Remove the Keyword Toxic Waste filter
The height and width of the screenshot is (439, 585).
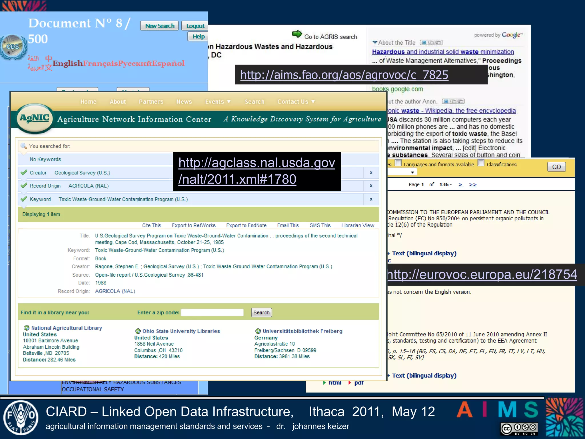(x=371, y=199)
